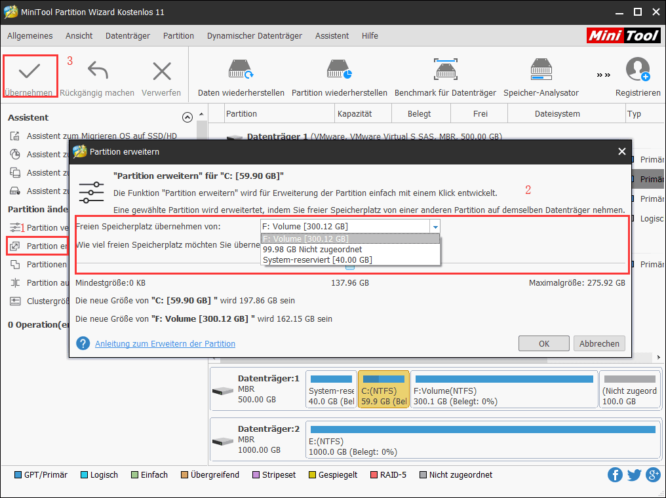Click OK in the Partition erweitern dialog
The image size is (666, 498).
click(544, 343)
